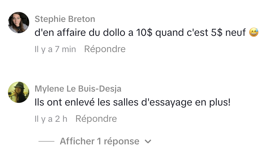Image resolution: width=276 pixels, height=150 pixels.
Task: Reply to Stephie Breton's comment with Répondre
Action: pos(105,49)
